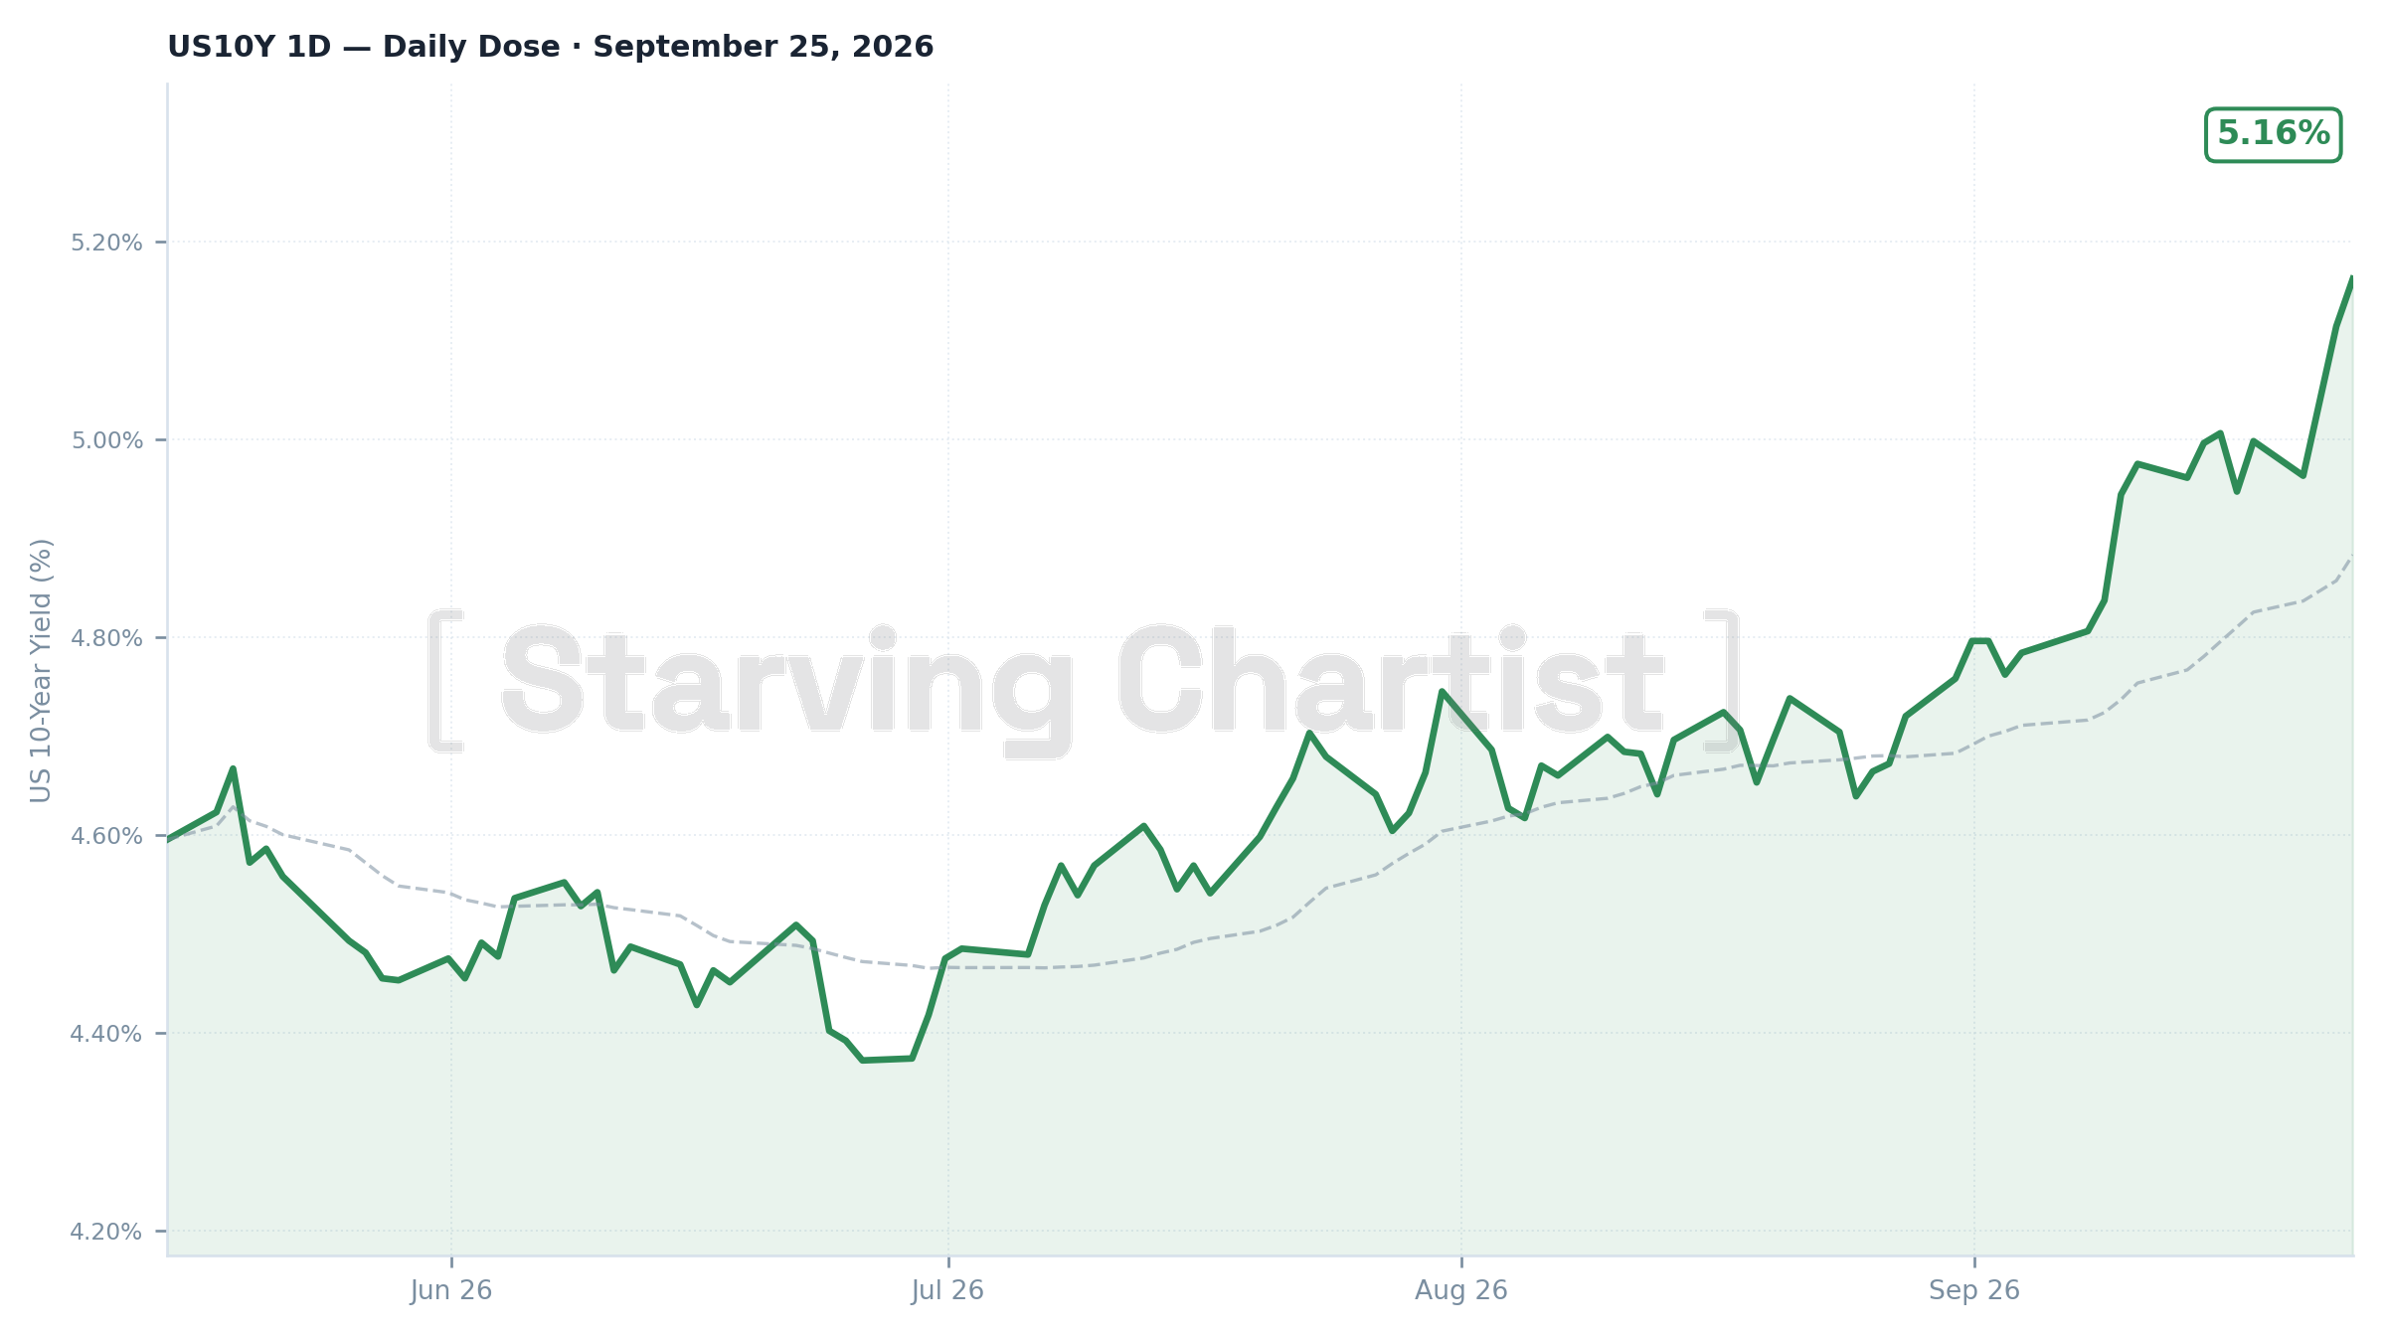
Task: Select the Jun 26 x-axis label
Action: tap(451, 1290)
